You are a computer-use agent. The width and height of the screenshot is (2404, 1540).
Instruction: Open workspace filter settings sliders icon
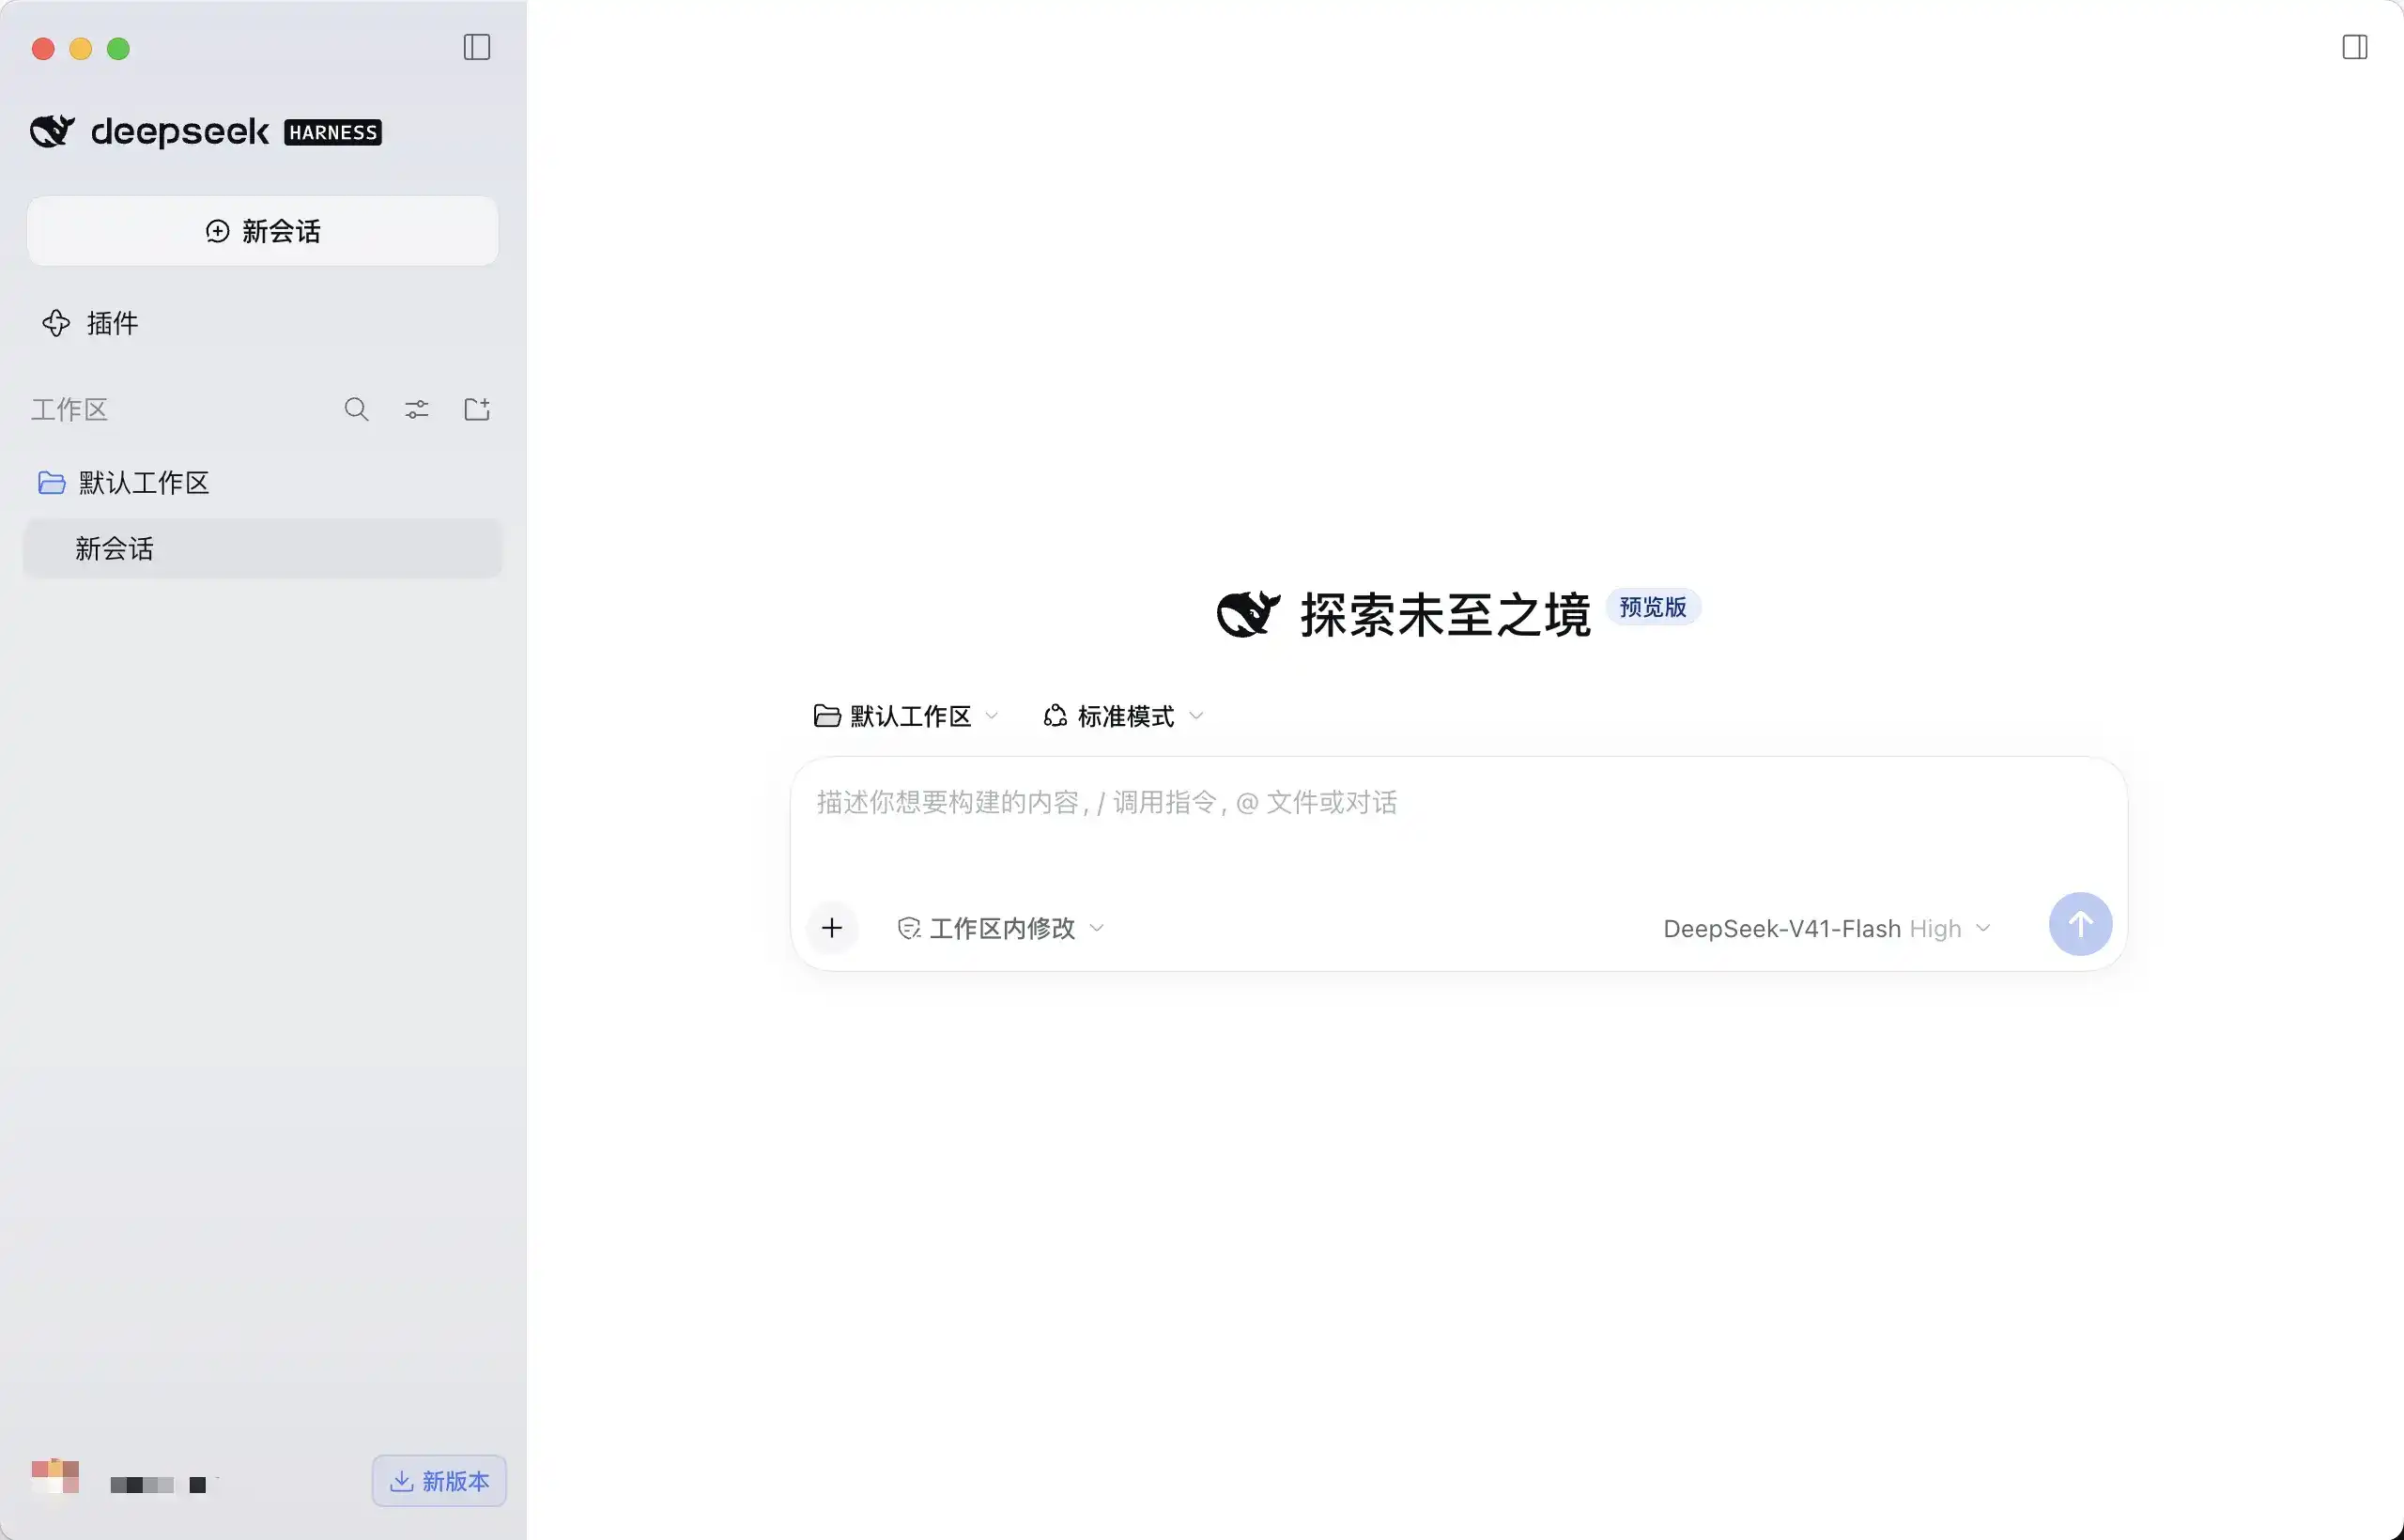pyautogui.click(x=416, y=409)
